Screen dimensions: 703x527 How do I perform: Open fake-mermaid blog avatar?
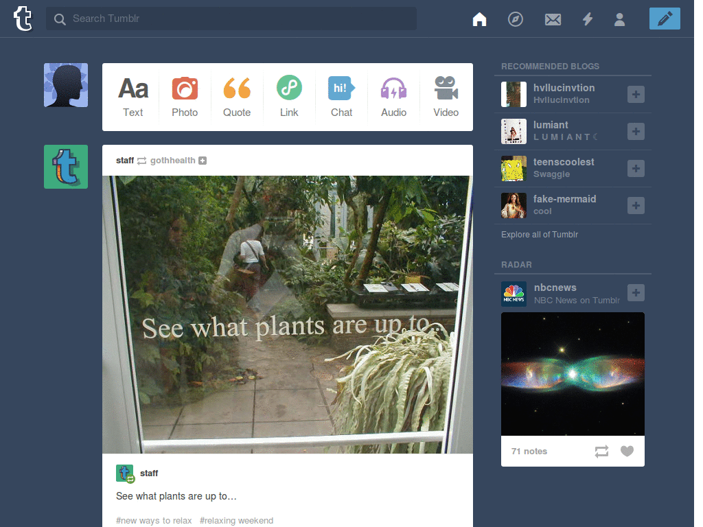pos(514,206)
